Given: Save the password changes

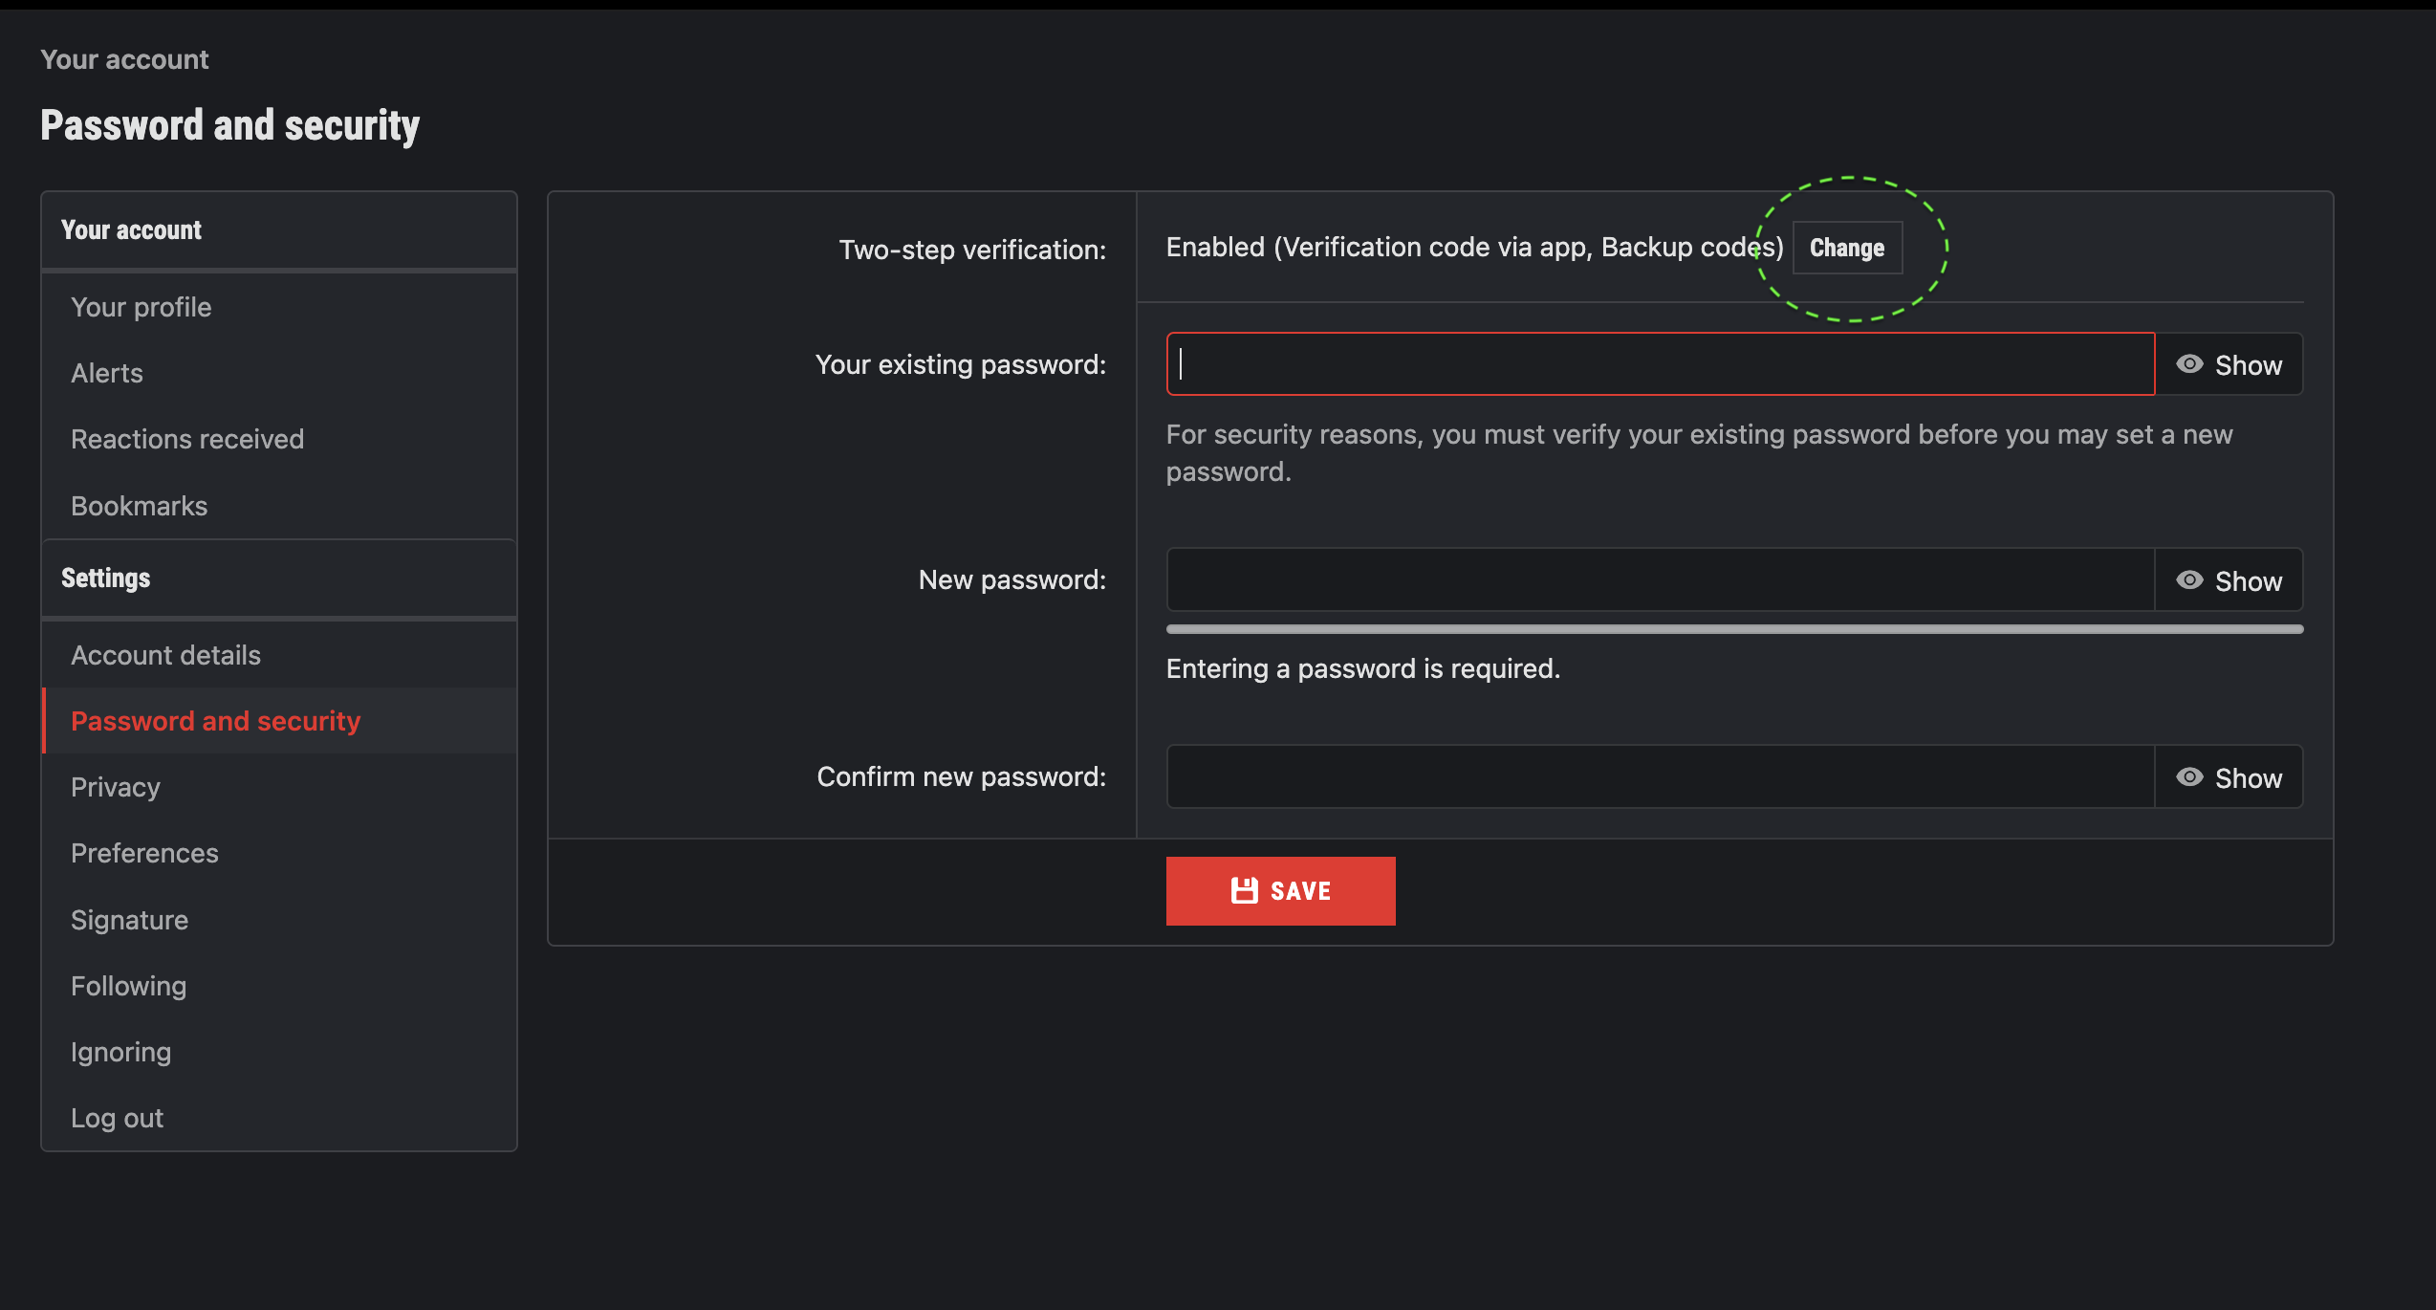Looking at the screenshot, I should click(x=1280, y=891).
